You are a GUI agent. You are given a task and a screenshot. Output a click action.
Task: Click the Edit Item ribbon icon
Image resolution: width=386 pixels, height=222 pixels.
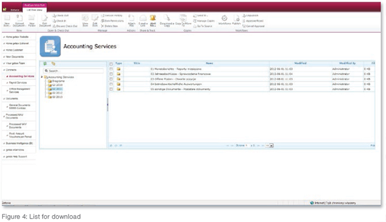(x=95, y=18)
